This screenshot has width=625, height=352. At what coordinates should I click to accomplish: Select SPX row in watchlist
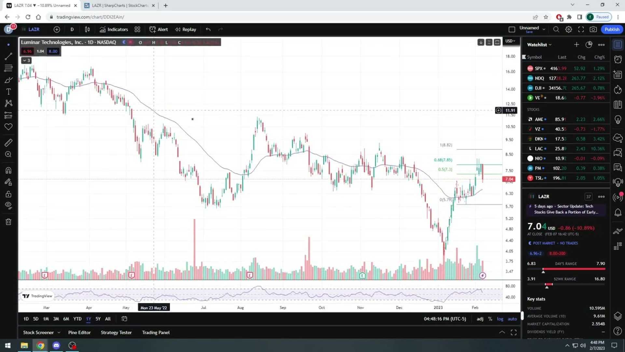(x=566, y=68)
